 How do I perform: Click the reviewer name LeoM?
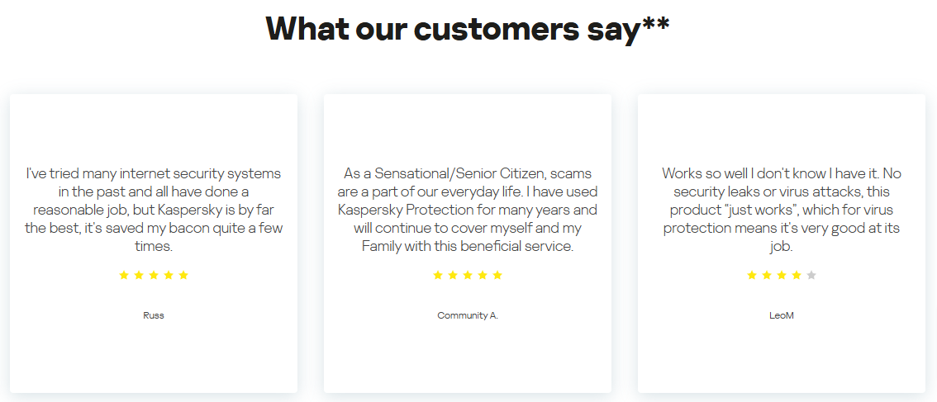point(782,315)
